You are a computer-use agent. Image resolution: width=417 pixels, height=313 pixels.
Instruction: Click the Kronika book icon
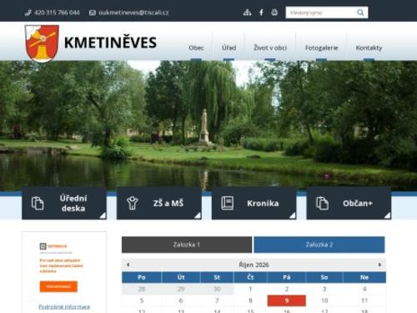tap(228, 203)
